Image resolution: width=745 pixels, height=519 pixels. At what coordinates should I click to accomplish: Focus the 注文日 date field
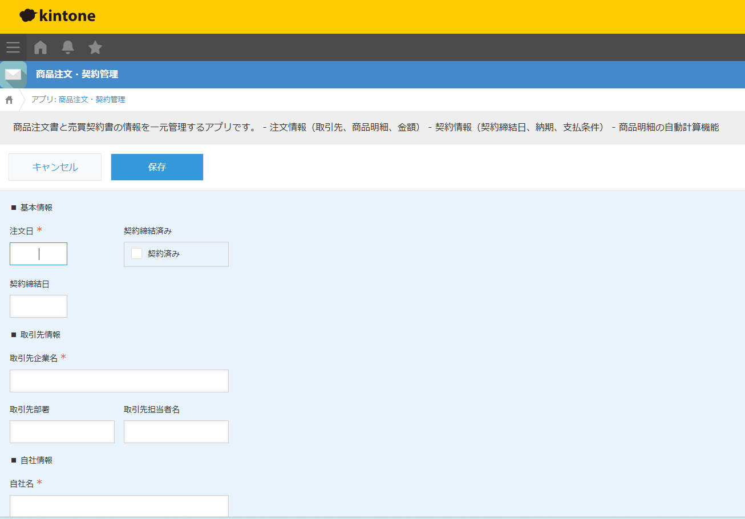pyautogui.click(x=38, y=254)
